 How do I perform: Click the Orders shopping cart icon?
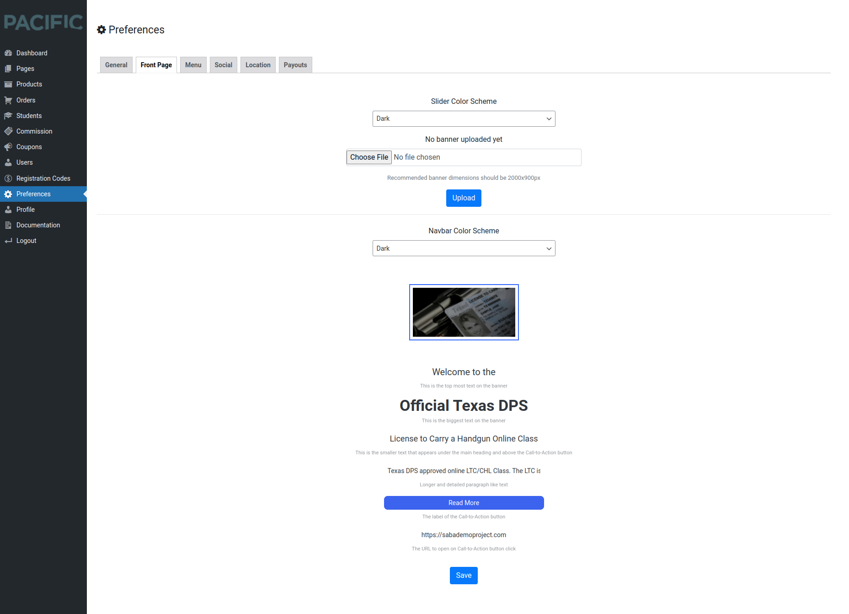coord(8,100)
